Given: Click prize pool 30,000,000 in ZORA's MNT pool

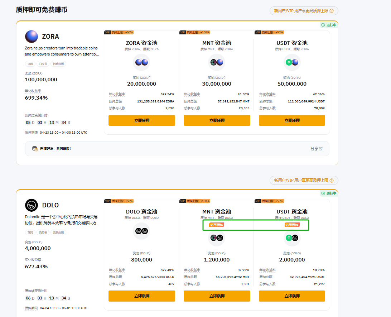Looking at the screenshot, I should (217, 84).
